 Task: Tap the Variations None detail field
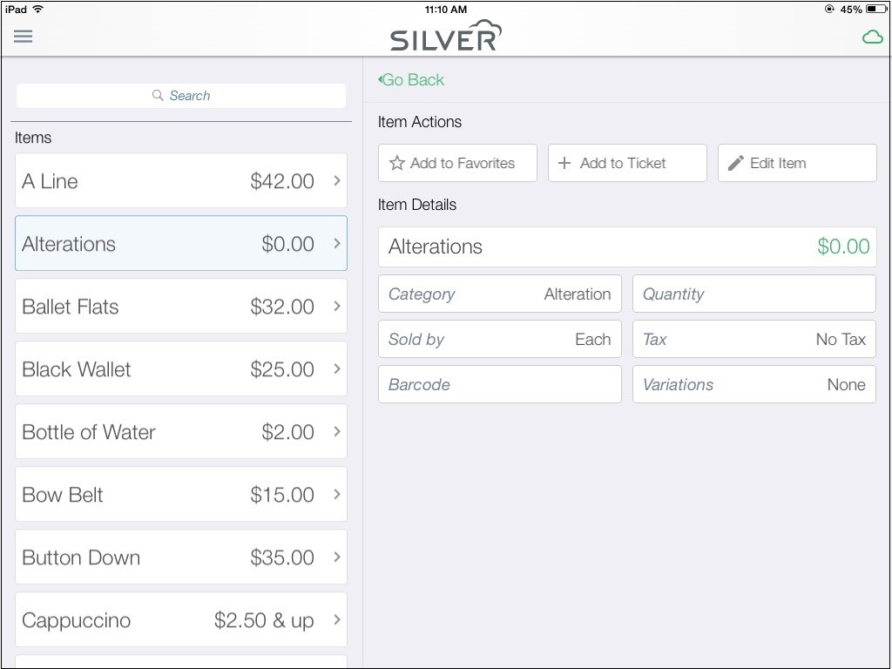(753, 384)
